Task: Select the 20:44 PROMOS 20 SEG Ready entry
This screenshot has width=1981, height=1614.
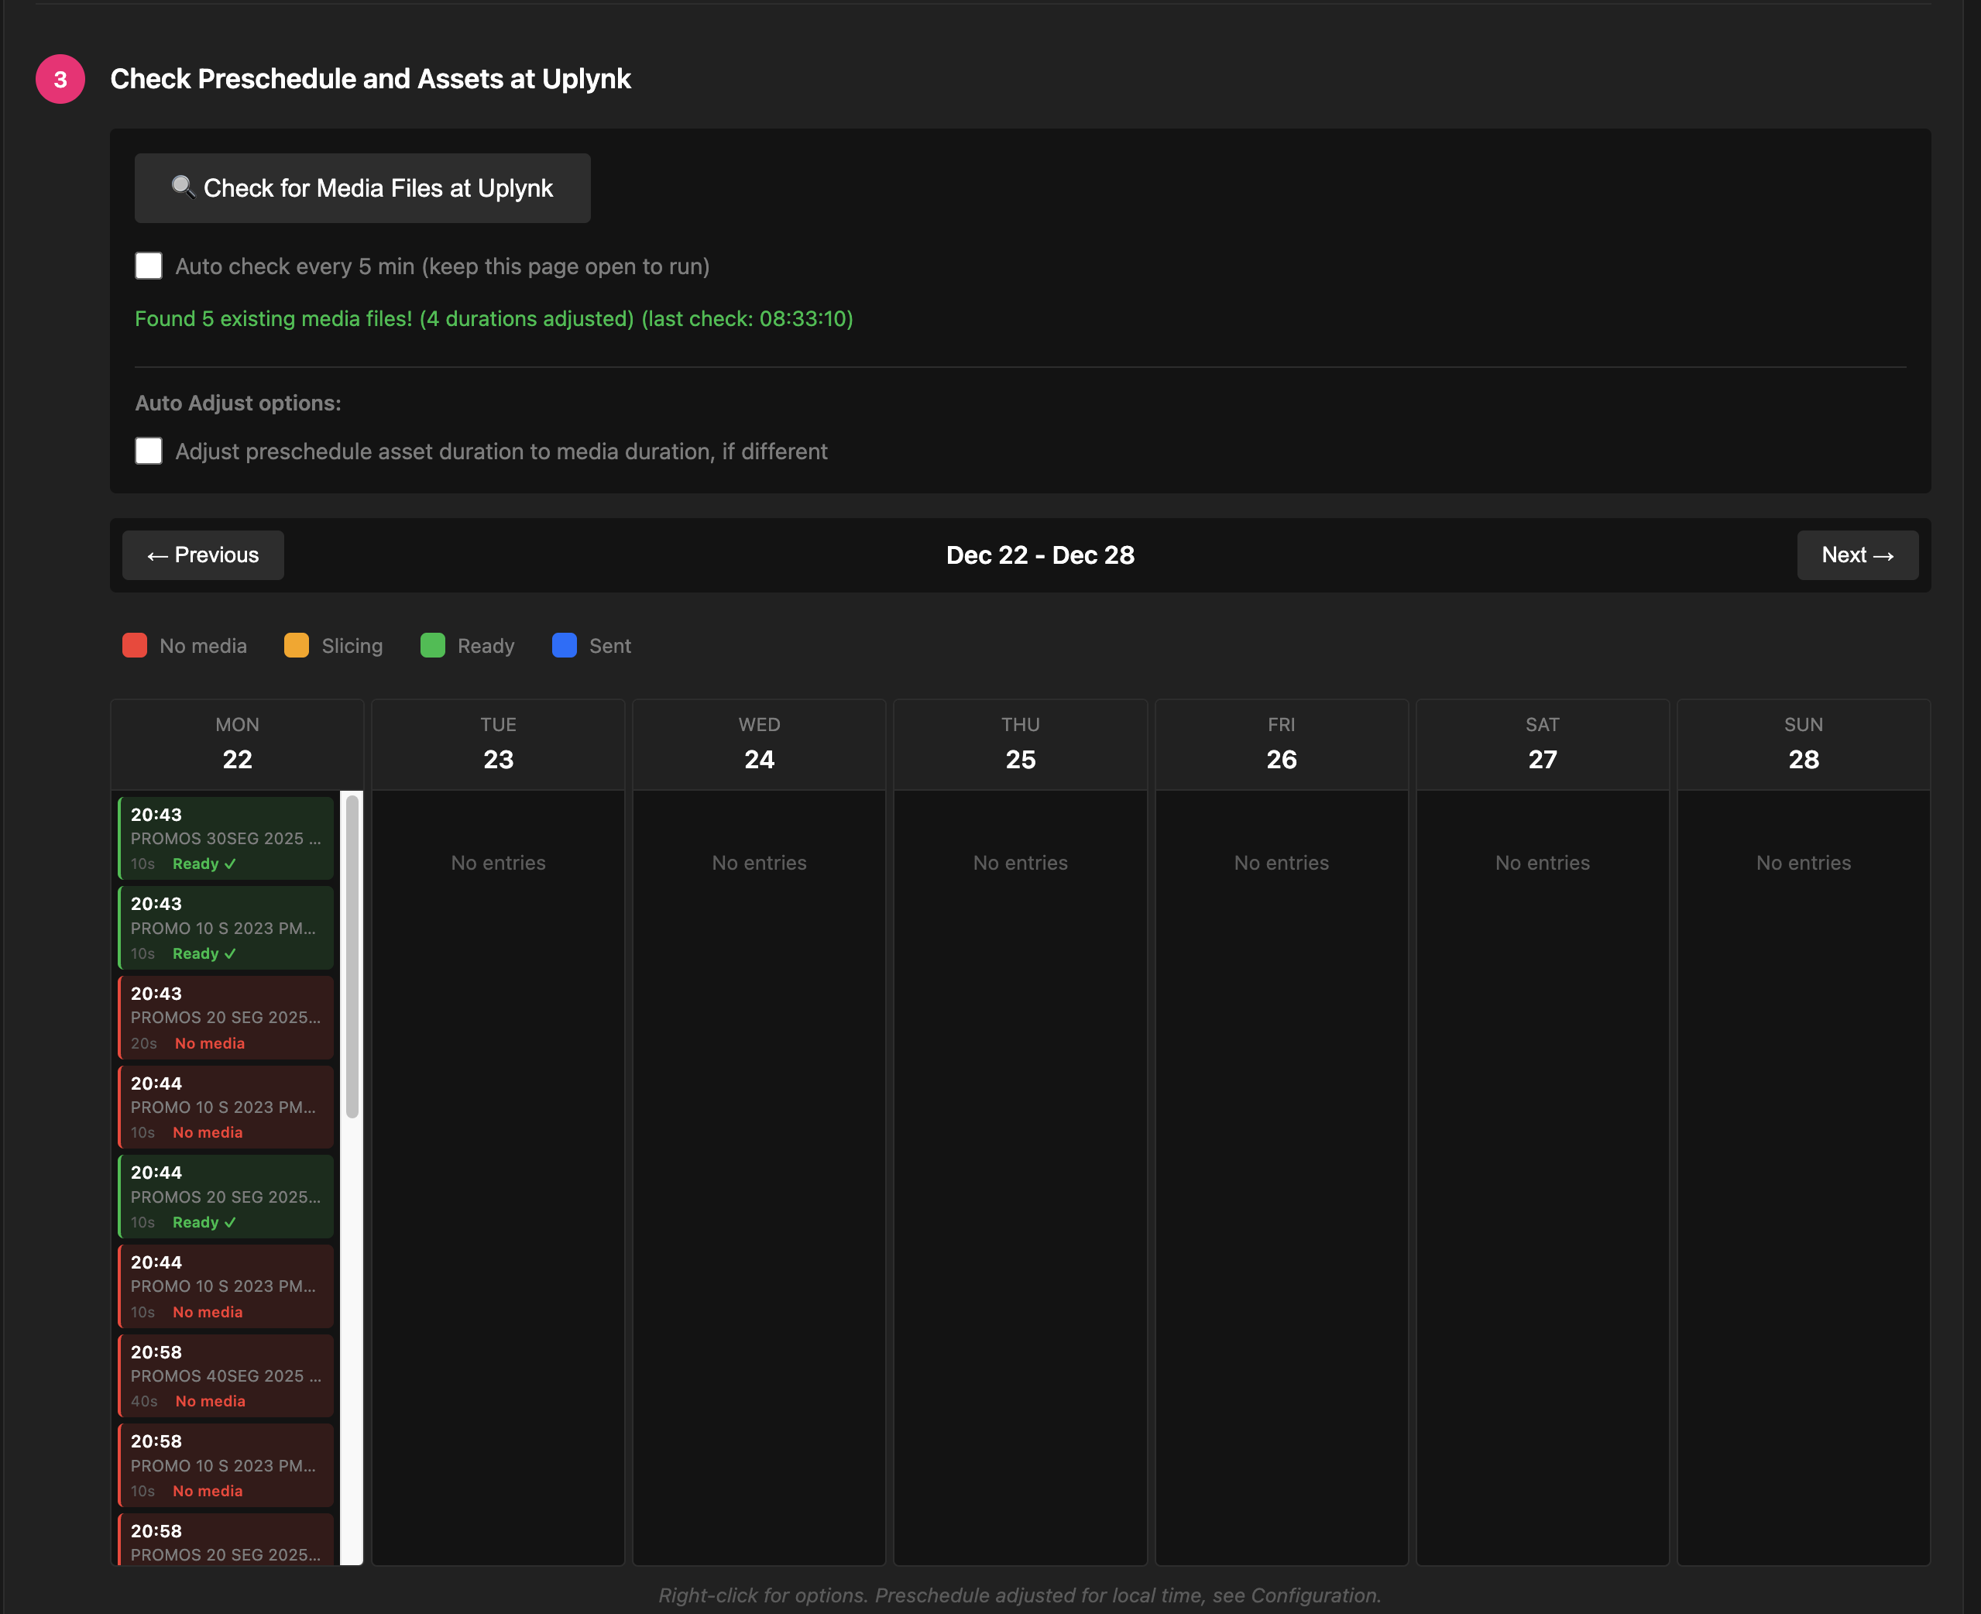Action: click(226, 1197)
